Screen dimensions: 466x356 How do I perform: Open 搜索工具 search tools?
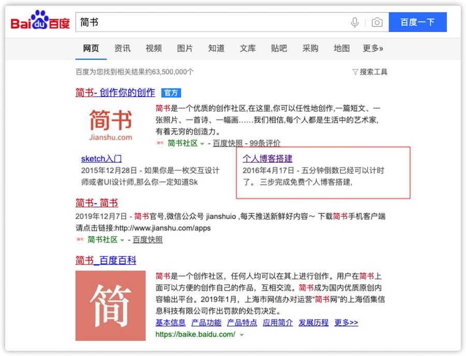[373, 72]
